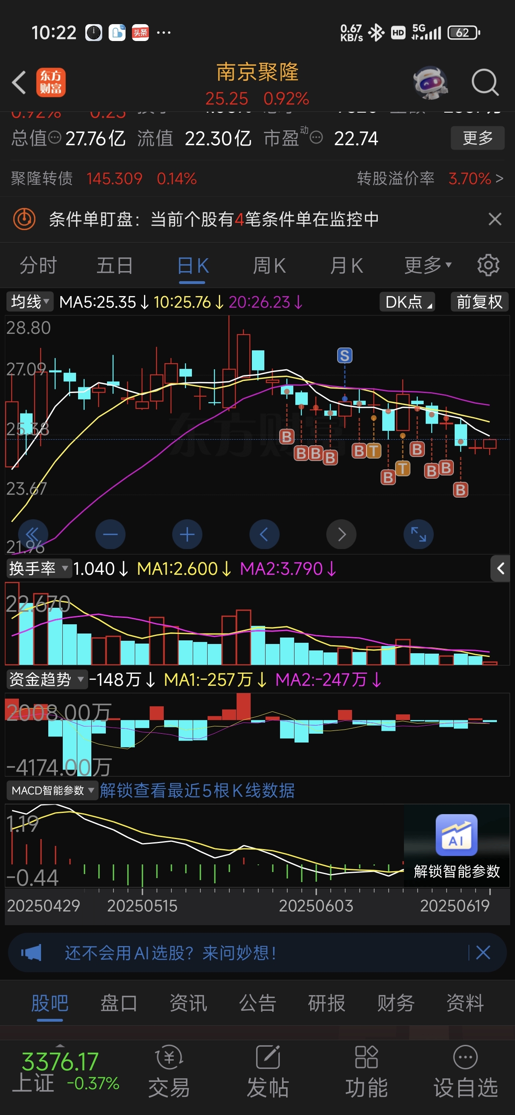Open the DK点 dropdown
This screenshot has height=1115, width=515.
pyautogui.click(x=407, y=302)
